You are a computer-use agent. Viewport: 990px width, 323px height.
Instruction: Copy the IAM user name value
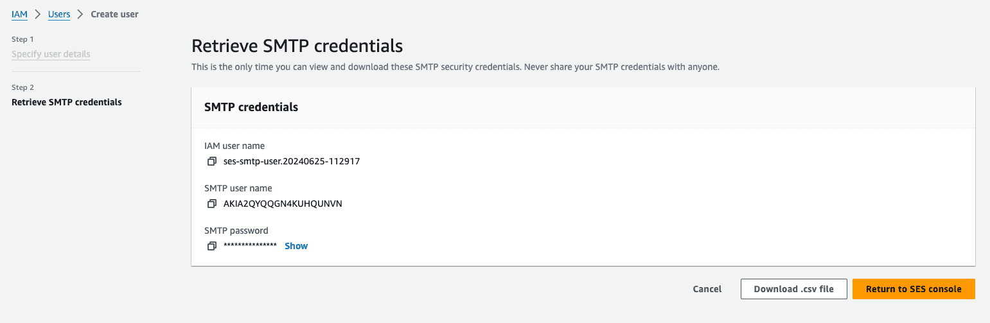tap(211, 162)
